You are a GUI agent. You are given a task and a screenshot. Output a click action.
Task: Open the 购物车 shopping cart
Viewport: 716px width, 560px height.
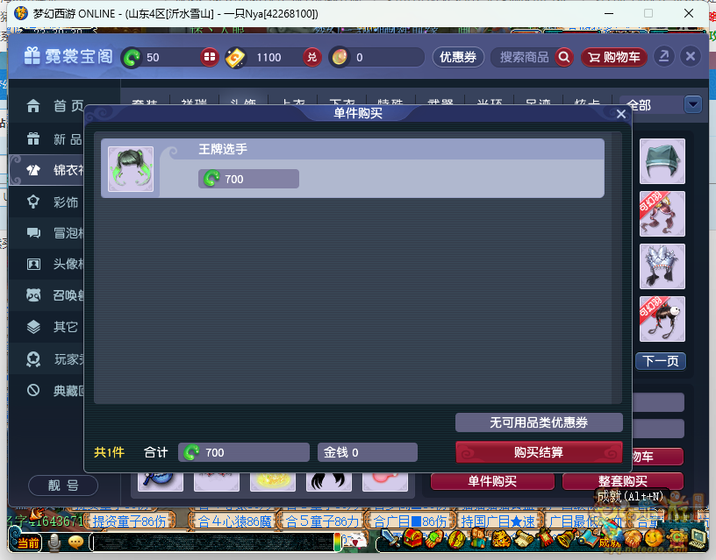coord(614,57)
